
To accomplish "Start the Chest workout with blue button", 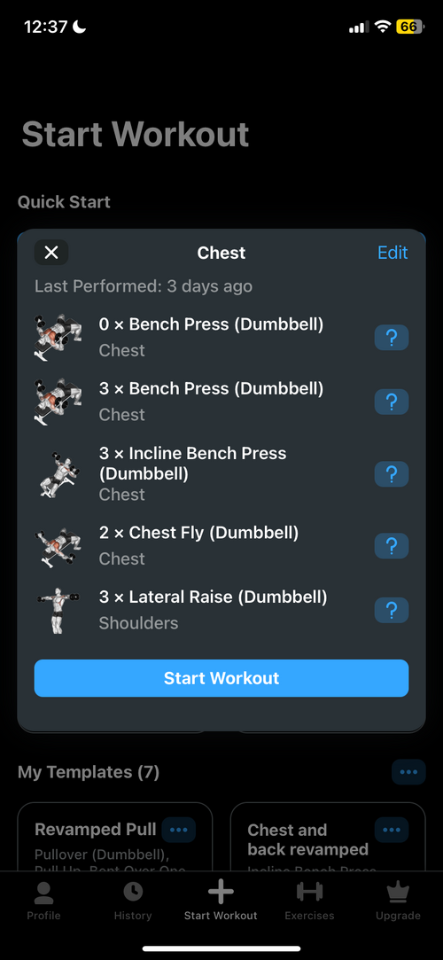I will (221, 678).
